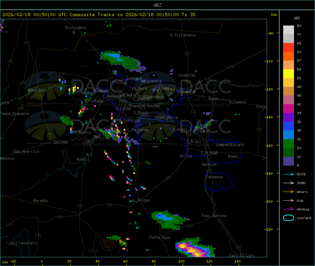Click the El_Desvio location label
The height and width of the screenshot is (266, 315).
pyautogui.click(x=82, y=132)
